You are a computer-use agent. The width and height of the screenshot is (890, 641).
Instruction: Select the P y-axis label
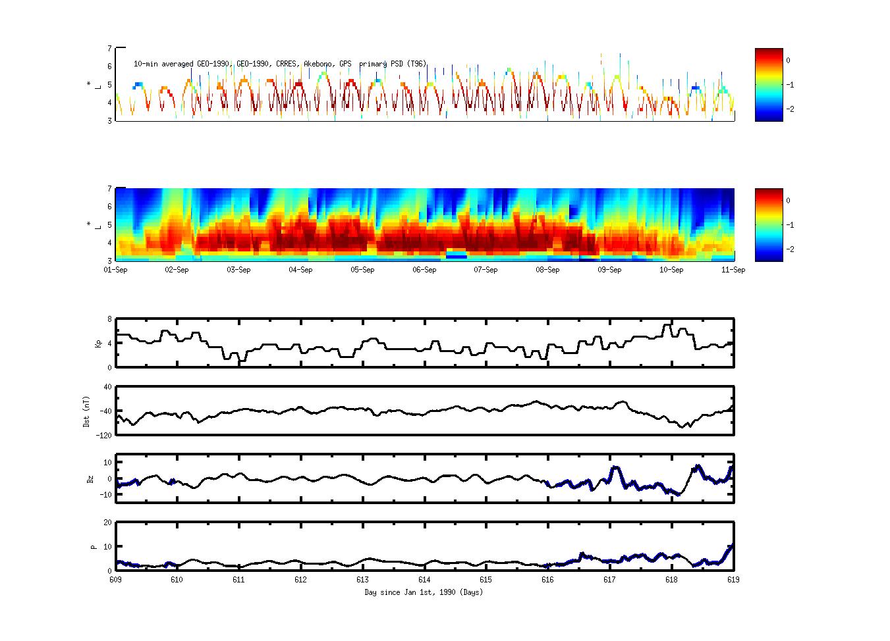(x=94, y=546)
